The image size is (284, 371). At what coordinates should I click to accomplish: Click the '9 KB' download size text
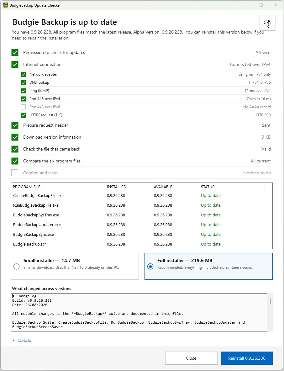(266, 137)
